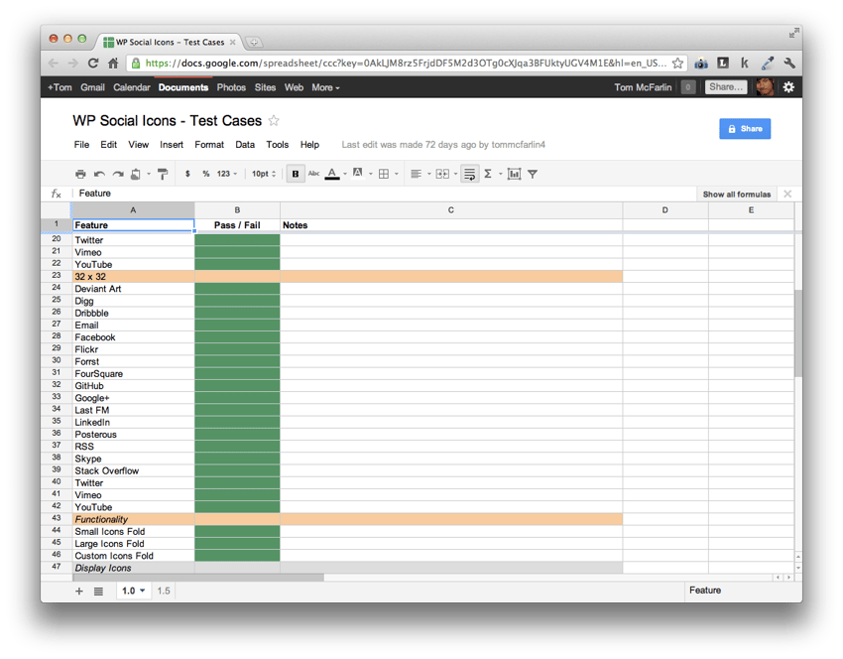This screenshot has width=843, height=659.
Task: Open the More dropdown in Google bar
Action: (325, 87)
